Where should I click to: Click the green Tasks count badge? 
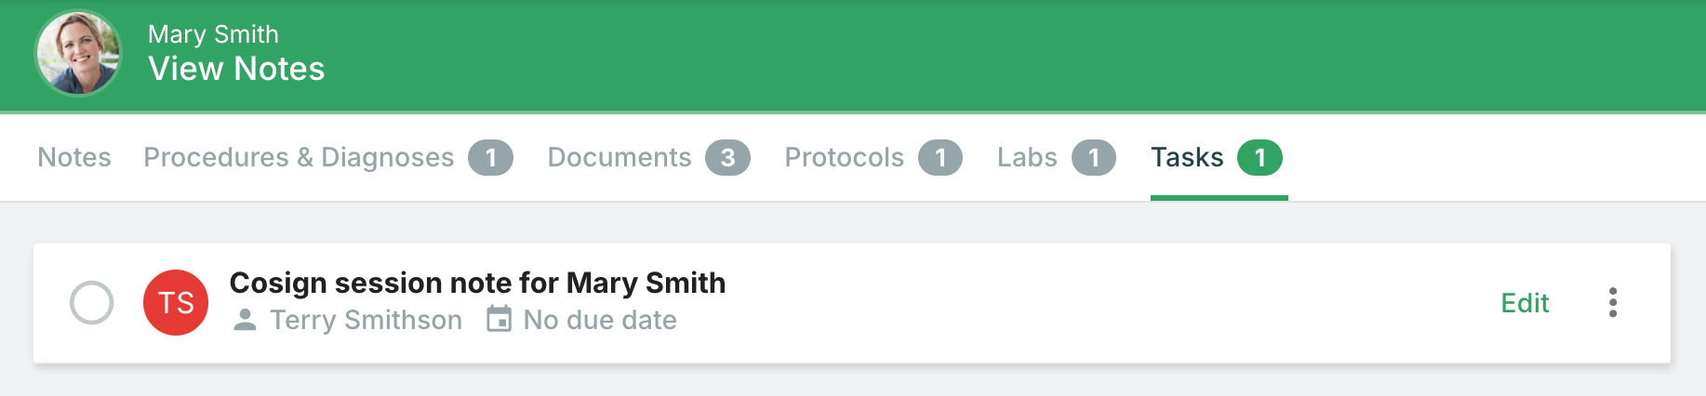pyautogui.click(x=1260, y=158)
